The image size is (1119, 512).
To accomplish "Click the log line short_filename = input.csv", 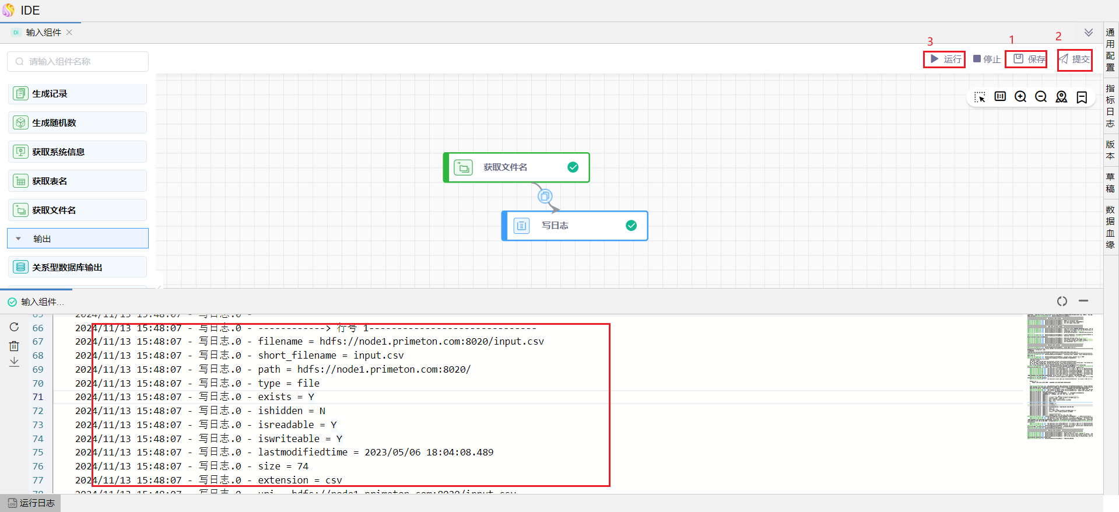I will [x=239, y=356].
